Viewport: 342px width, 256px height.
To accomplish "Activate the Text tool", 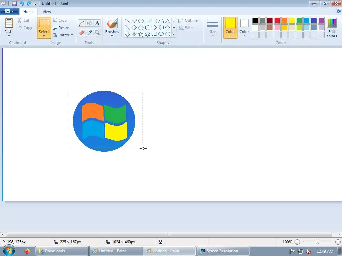I will tap(97, 23).
